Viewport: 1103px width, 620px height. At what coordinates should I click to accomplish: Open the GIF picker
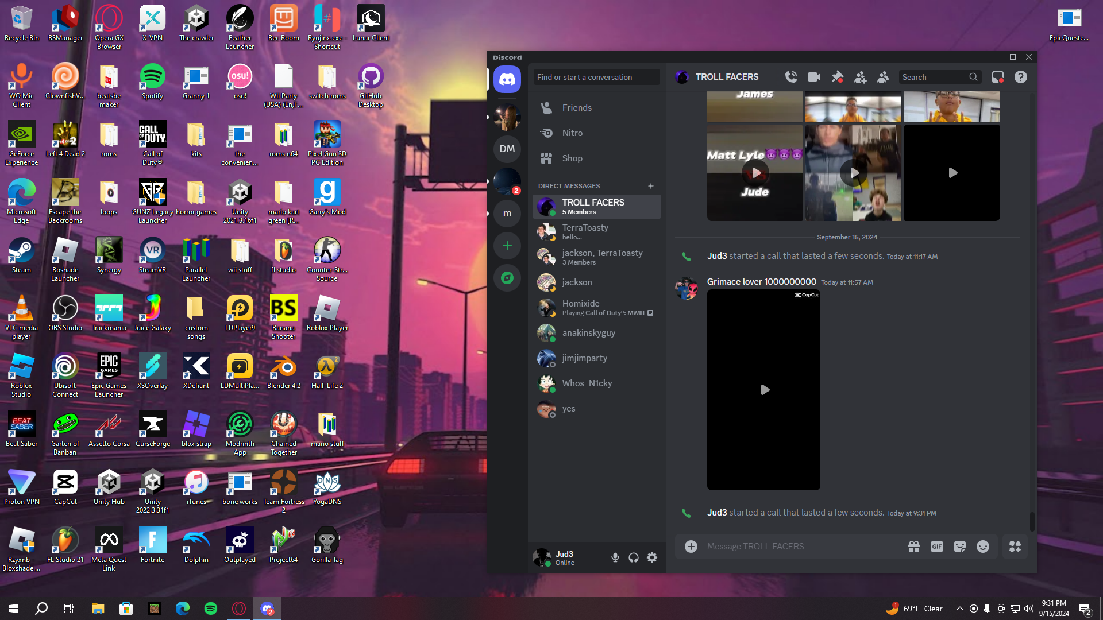(937, 547)
